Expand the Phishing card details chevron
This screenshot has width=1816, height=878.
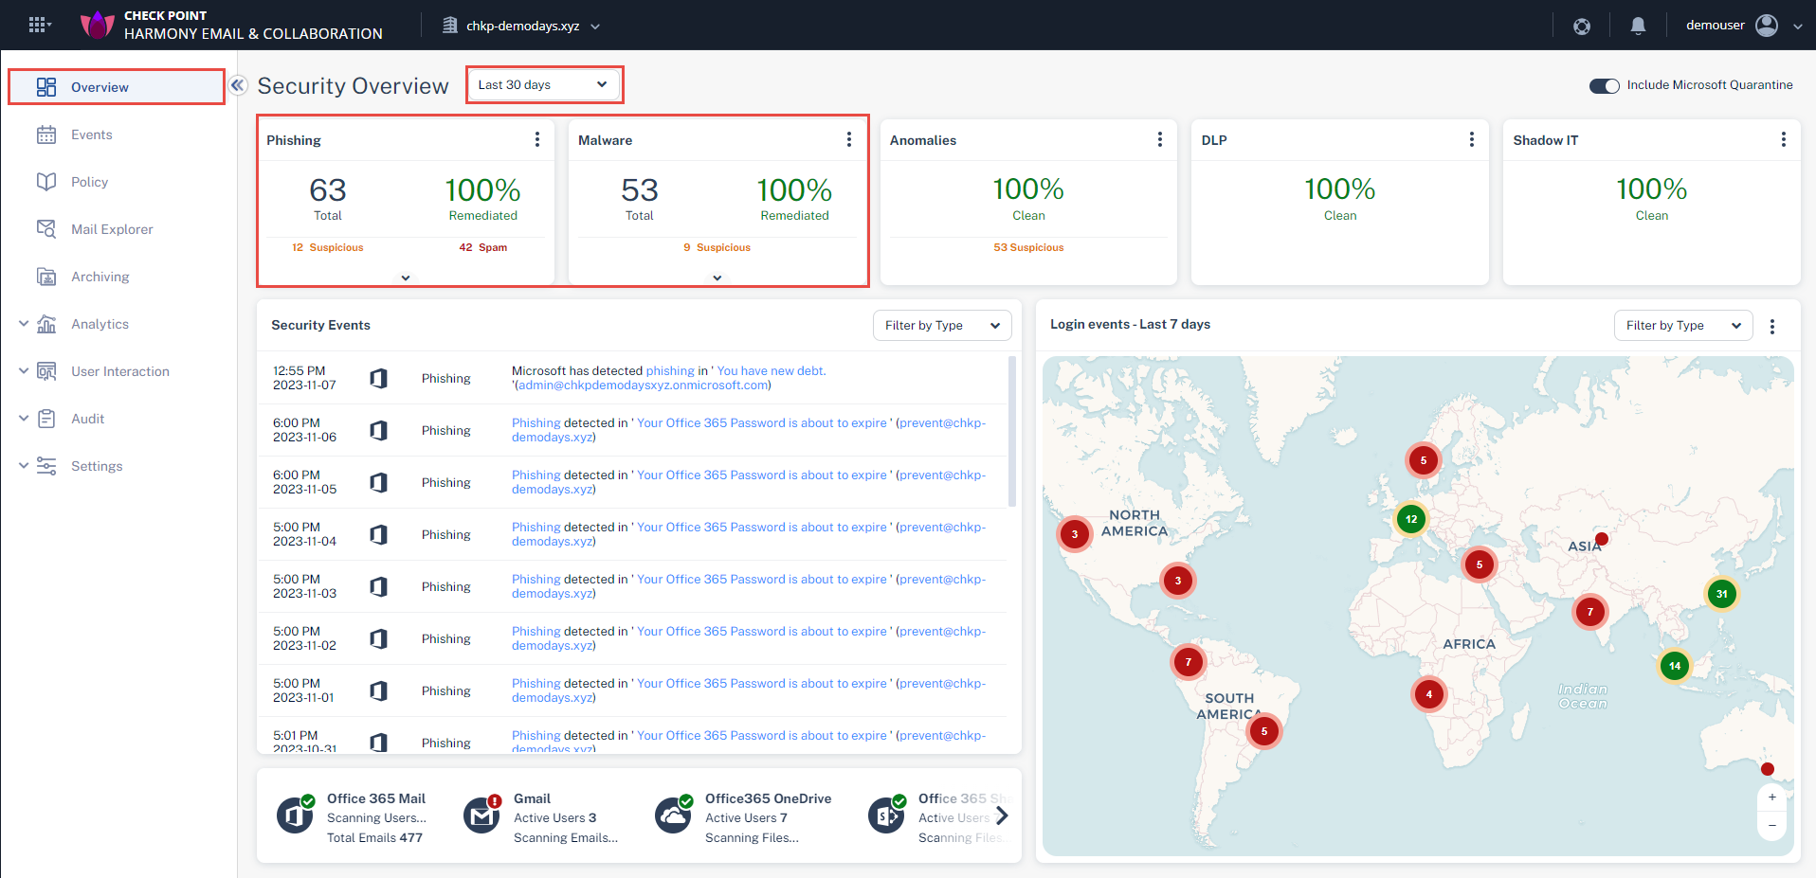pos(406,278)
